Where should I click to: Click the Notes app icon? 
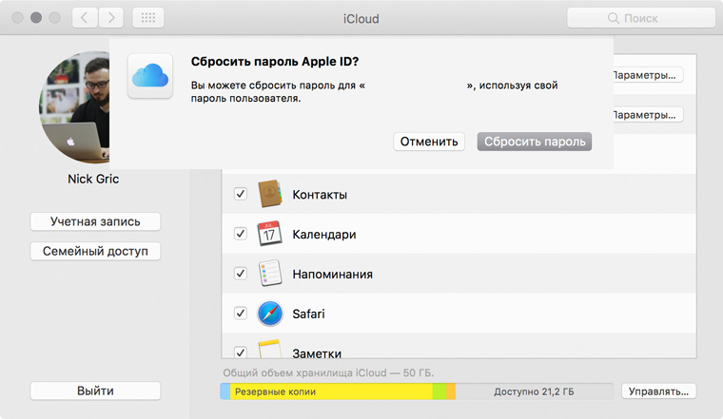click(269, 351)
